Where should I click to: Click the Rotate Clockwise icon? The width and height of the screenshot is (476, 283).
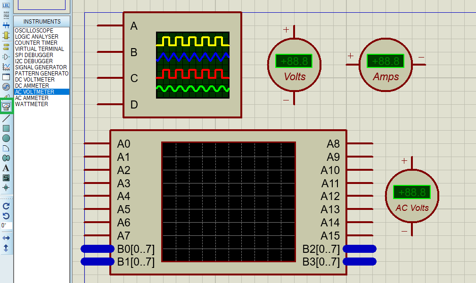(x=6, y=206)
